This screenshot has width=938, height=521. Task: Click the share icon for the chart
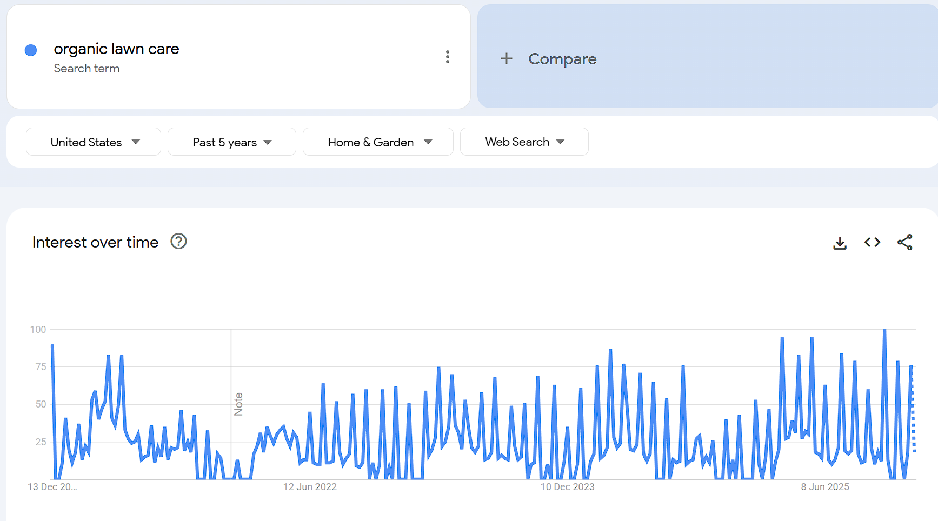[904, 242]
